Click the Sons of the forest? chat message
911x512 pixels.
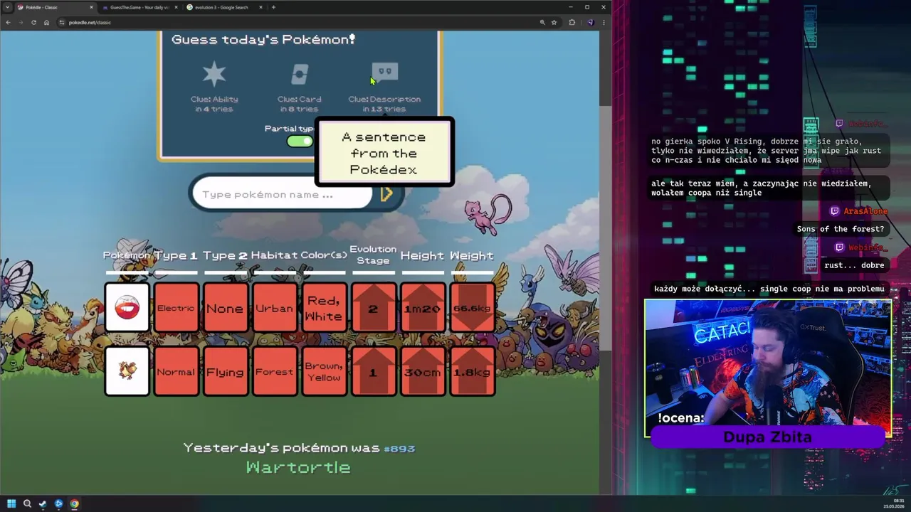click(x=841, y=229)
